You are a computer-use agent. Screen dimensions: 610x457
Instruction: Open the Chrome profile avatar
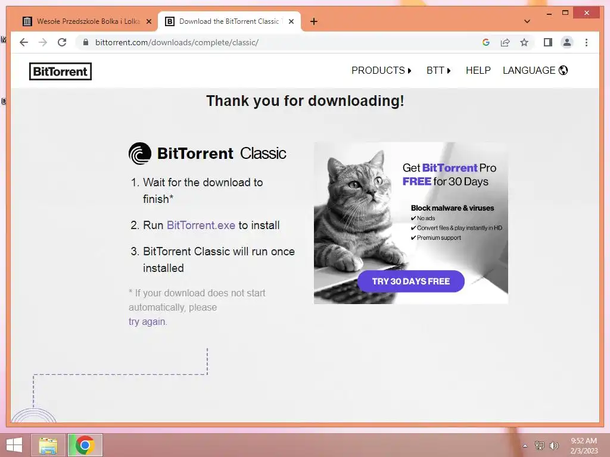click(x=567, y=42)
